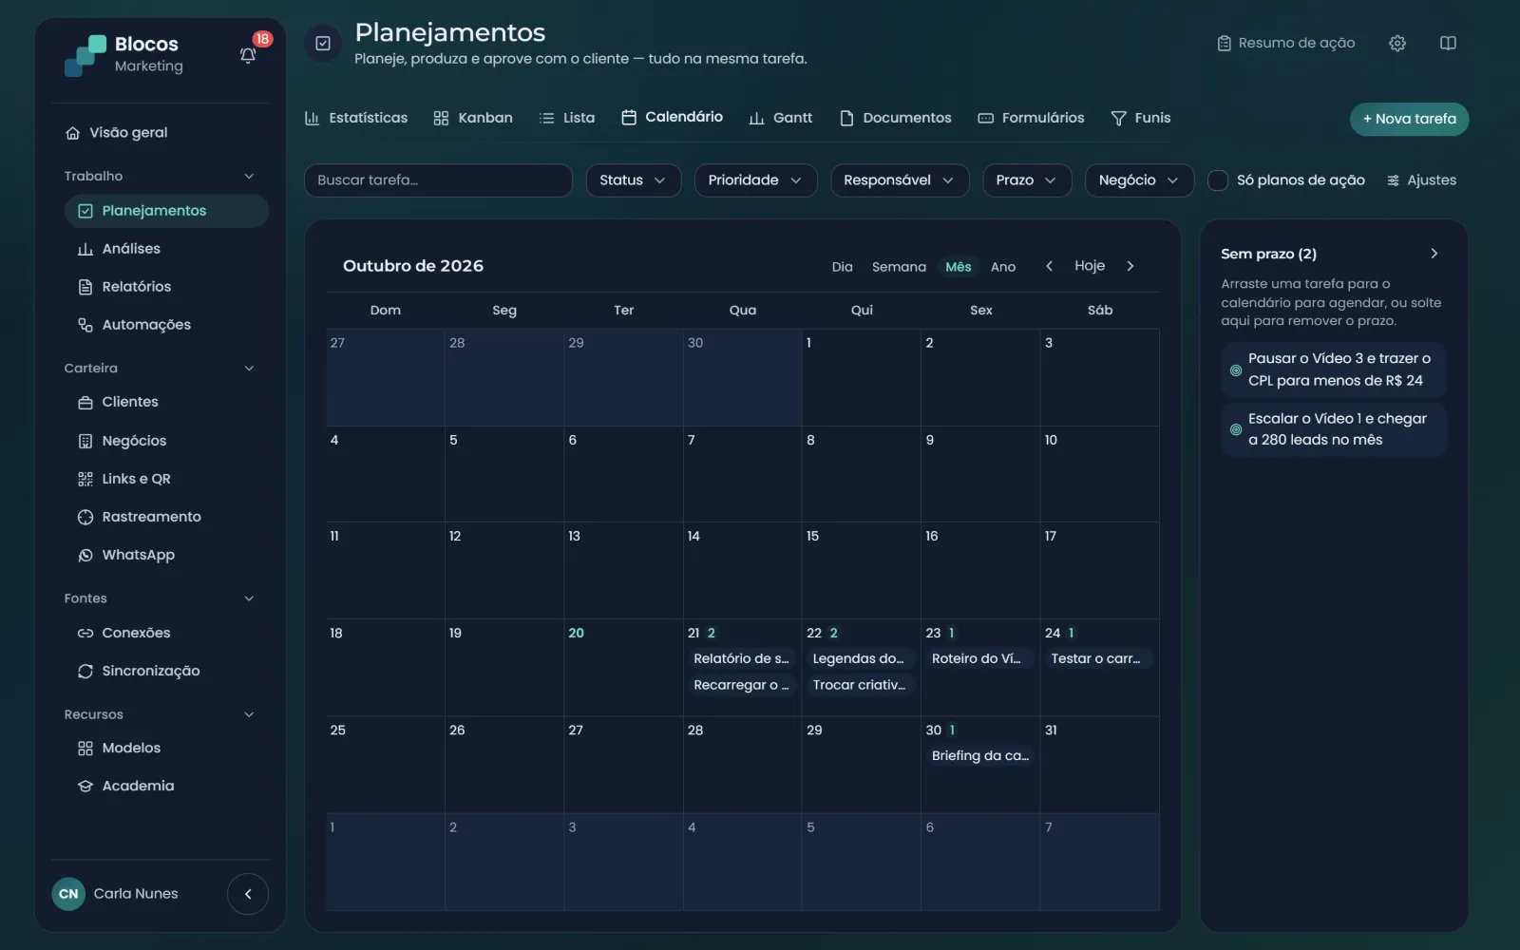
Task: Open the notifications bell
Action: (248, 55)
